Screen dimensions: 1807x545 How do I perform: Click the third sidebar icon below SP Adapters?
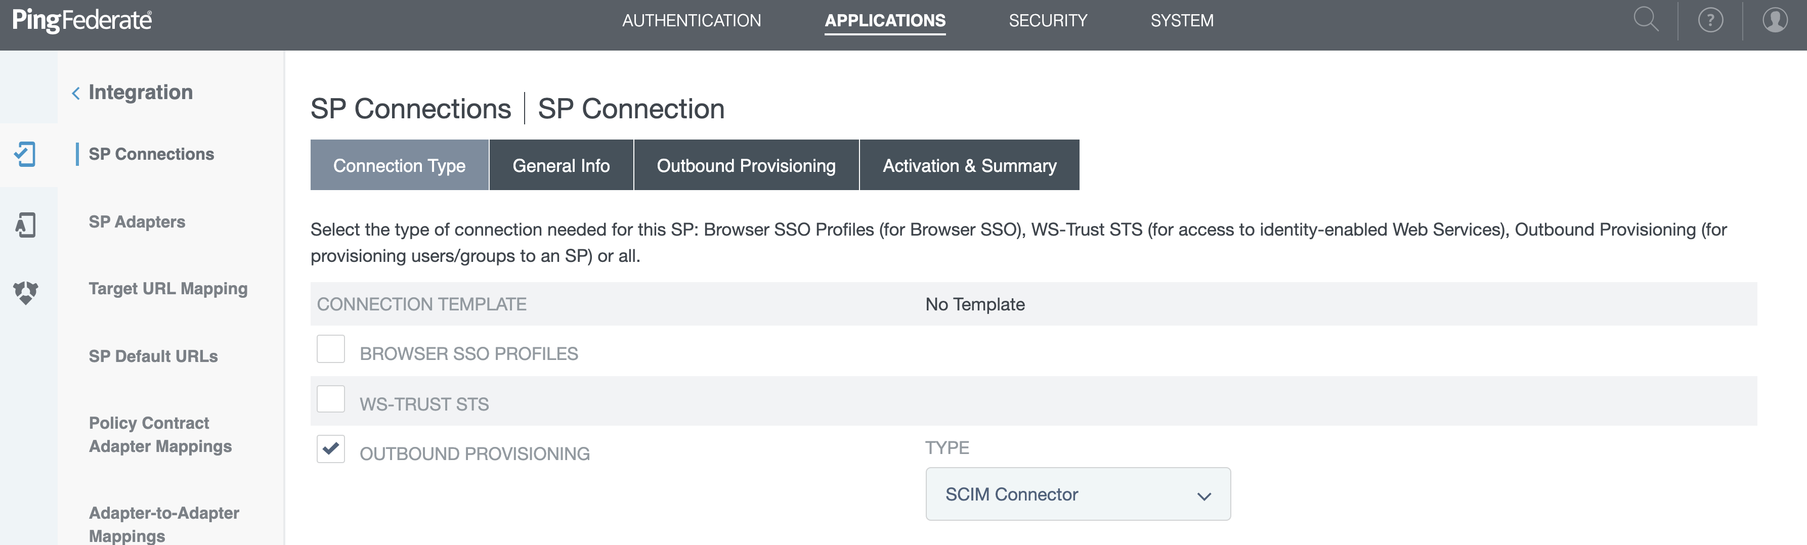click(26, 292)
